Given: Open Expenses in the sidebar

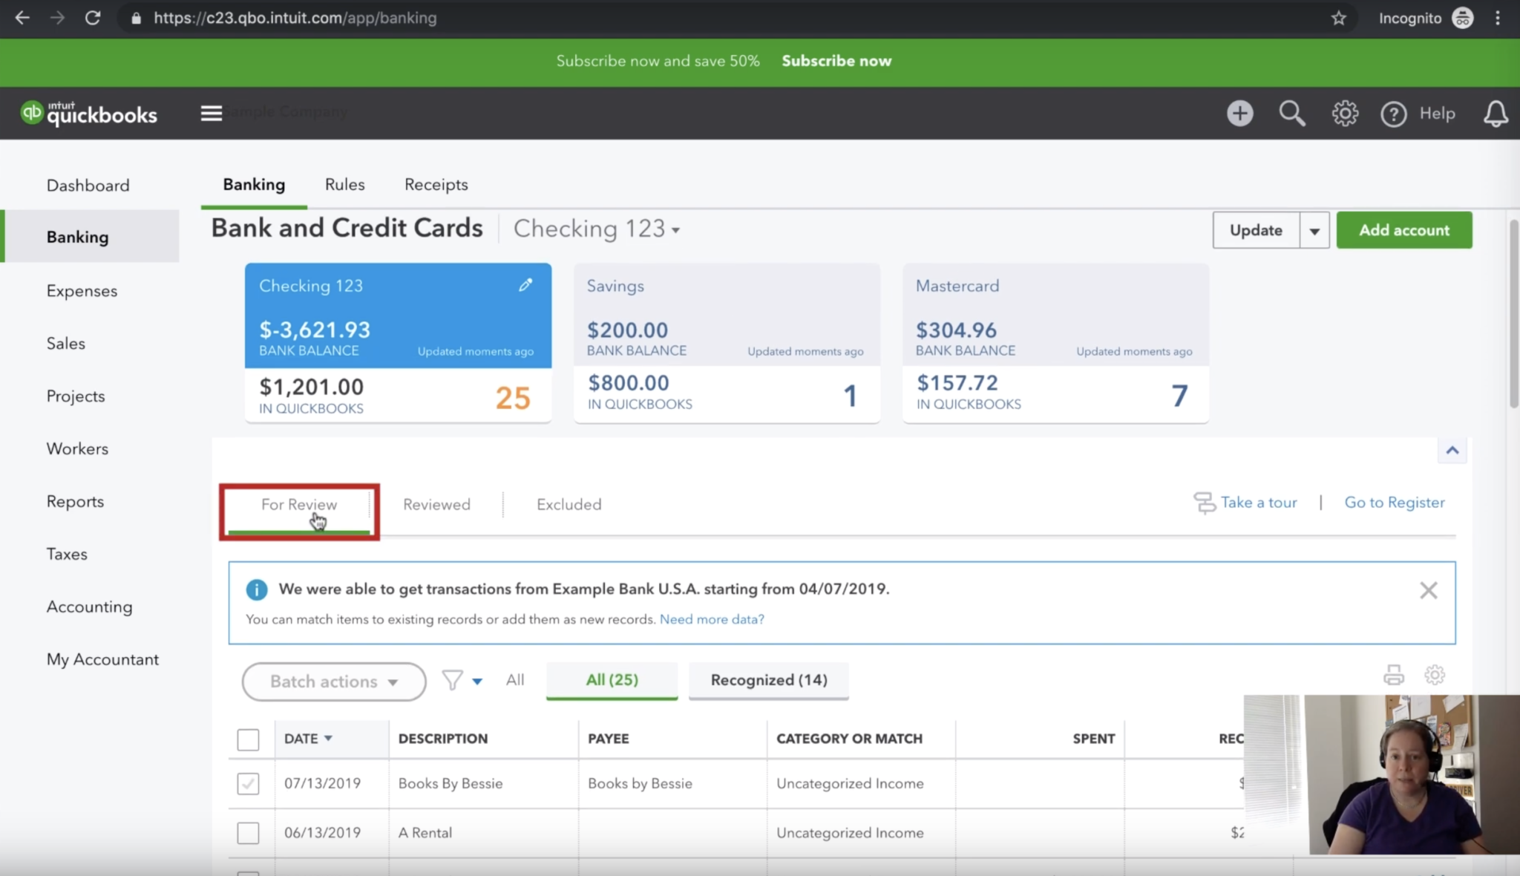Looking at the screenshot, I should point(82,291).
